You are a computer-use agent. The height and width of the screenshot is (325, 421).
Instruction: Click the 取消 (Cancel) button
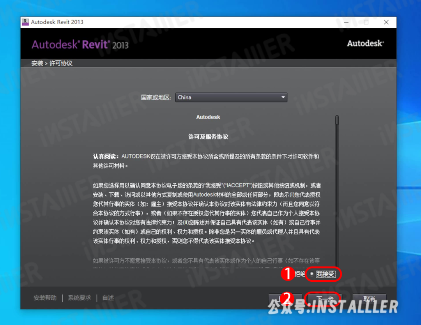(369, 298)
